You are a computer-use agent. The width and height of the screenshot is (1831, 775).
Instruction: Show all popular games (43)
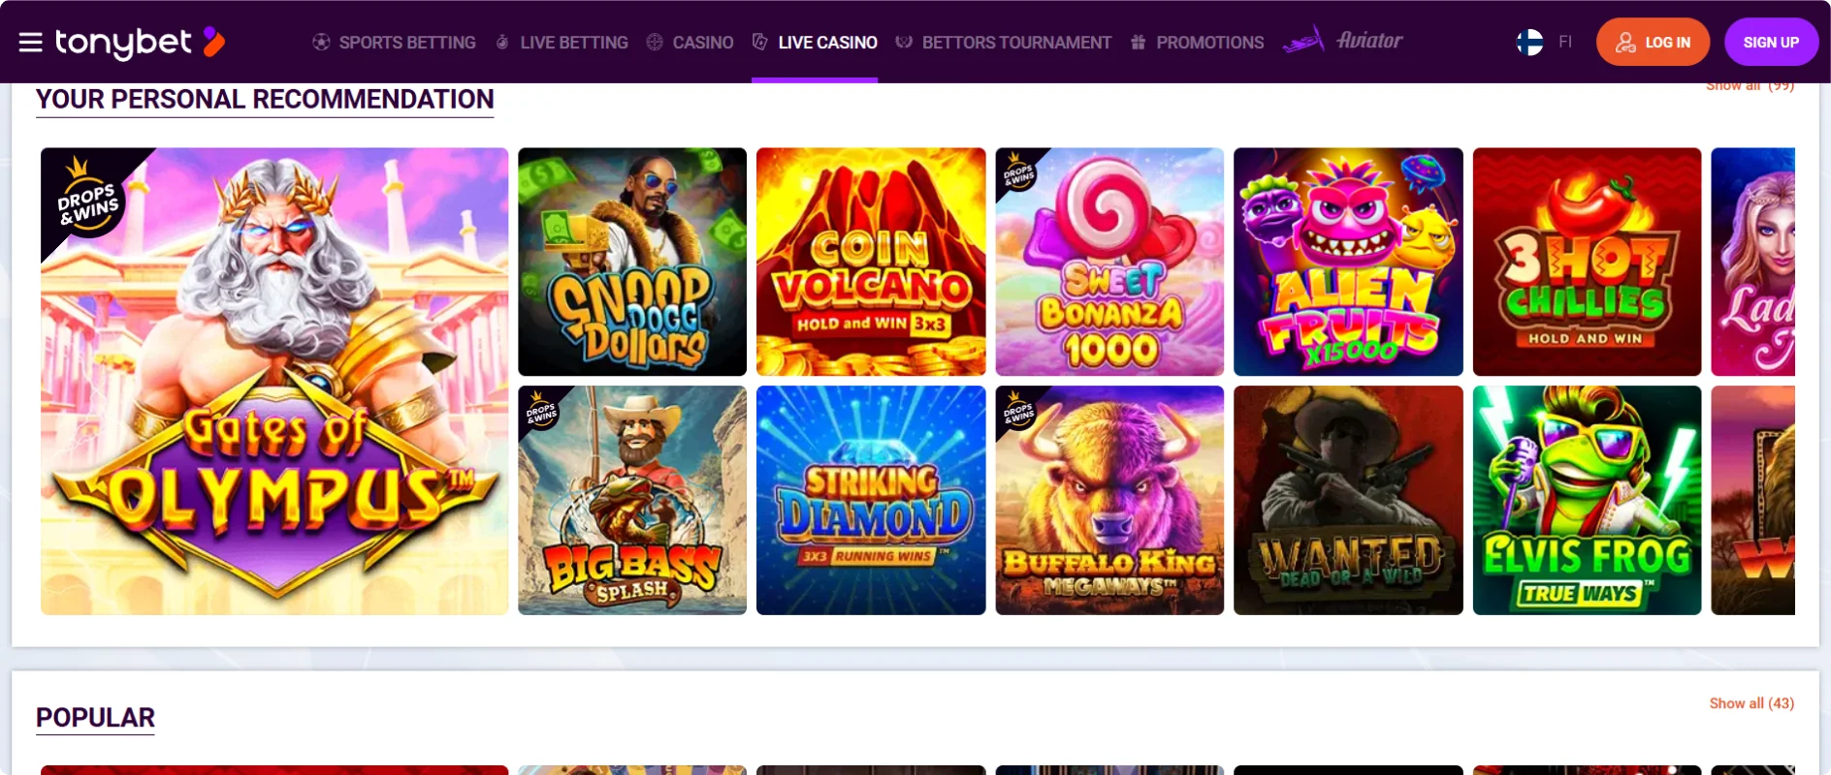pyautogui.click(x=1751, y=703)
